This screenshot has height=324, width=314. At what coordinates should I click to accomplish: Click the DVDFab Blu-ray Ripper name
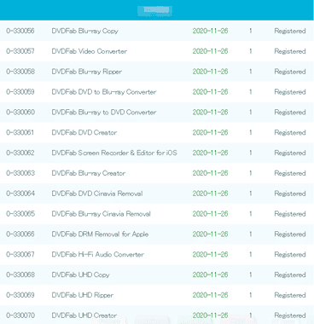[x=87, y=72]
